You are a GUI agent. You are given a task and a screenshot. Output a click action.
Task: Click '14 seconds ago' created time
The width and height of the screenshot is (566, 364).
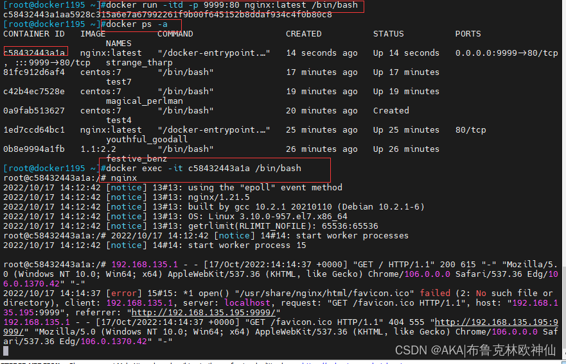tap(322, 53)
